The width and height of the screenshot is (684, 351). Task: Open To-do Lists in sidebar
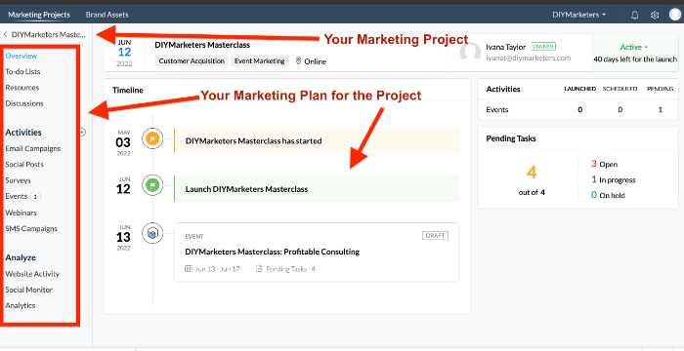click(22, 71)
